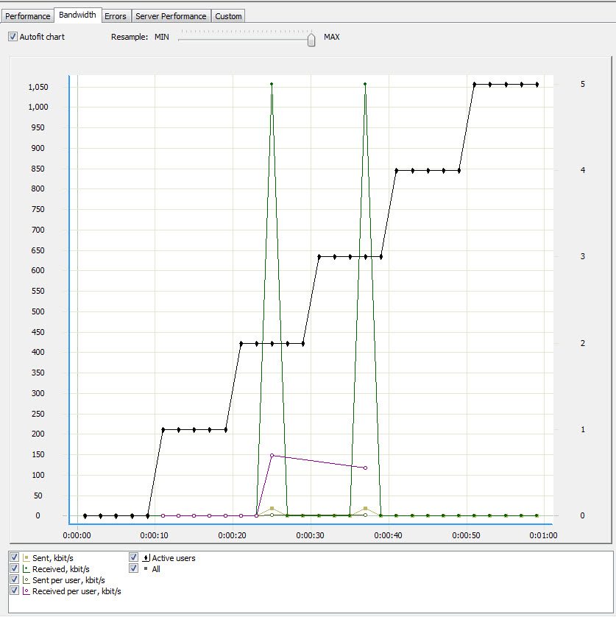This screenshot has width=616, height=617.
Task: Select the Bandwidth tab
Action: tap(77, 15)
